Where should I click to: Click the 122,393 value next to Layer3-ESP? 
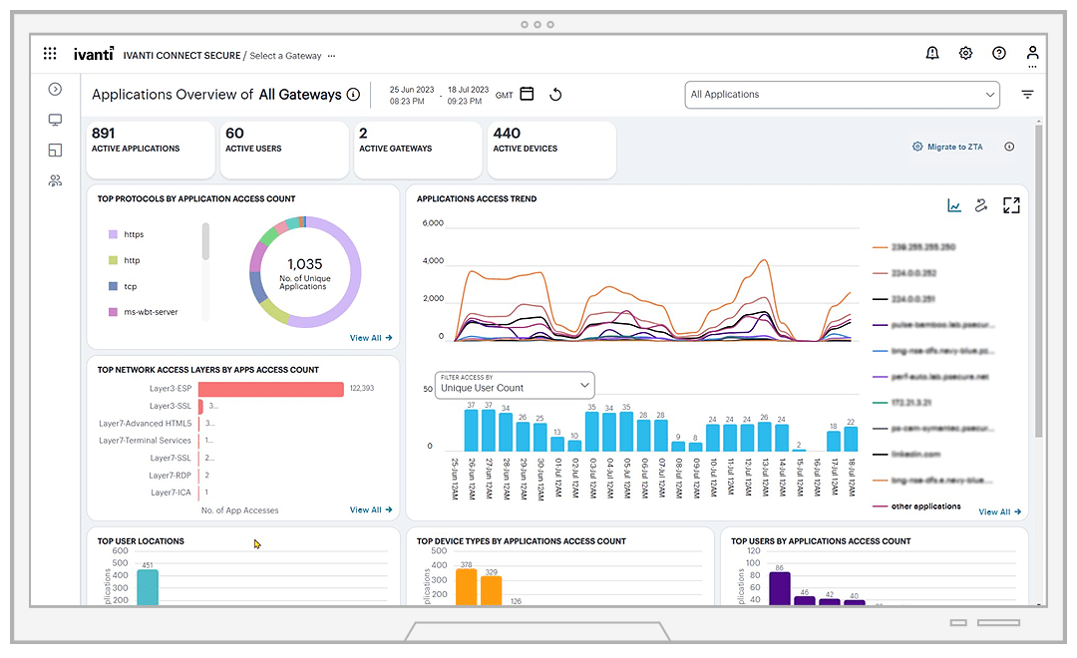(362, 388)
